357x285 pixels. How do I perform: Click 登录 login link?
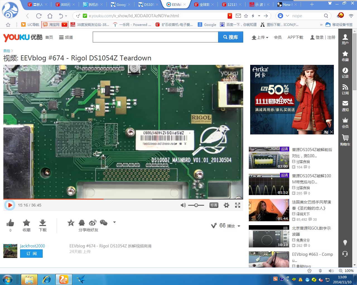tap(320, 37)
